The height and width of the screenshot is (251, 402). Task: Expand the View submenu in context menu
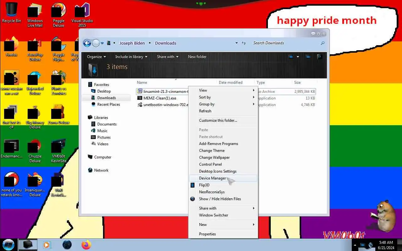tap(223, 90)
